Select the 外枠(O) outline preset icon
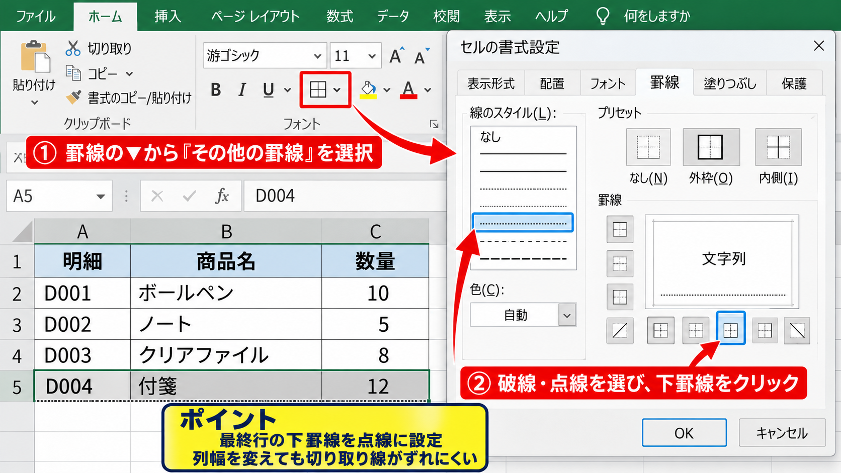Image resolution: width=841 pixels, height=473 pixels. [711, 147]
